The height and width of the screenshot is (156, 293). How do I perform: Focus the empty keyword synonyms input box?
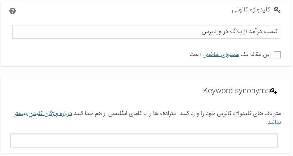point(144,141)
